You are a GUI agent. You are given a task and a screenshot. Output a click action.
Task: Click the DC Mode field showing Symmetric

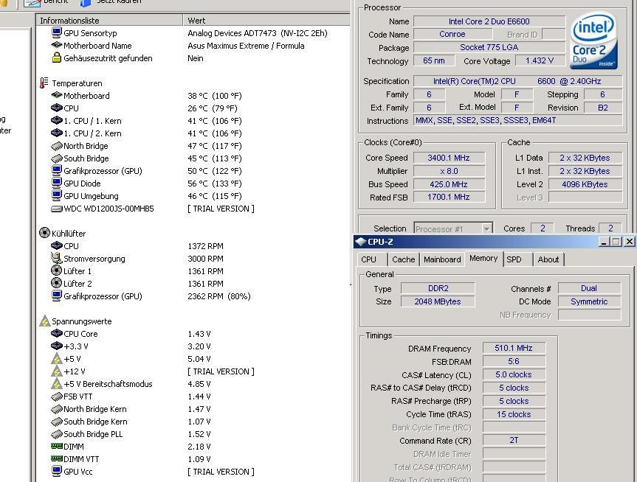pos(590,301)
